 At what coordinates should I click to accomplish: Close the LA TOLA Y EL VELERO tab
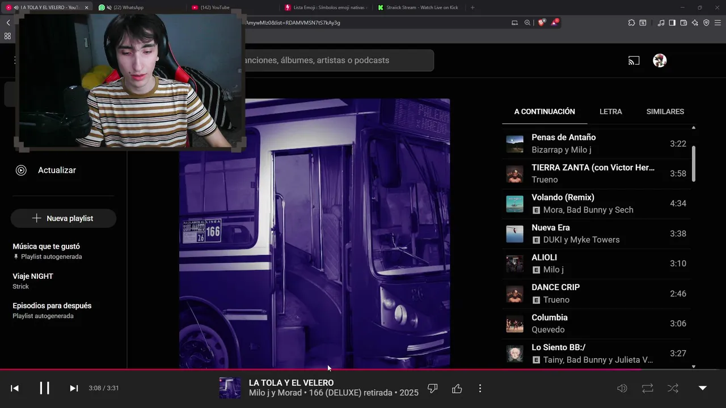click(87, 7)
